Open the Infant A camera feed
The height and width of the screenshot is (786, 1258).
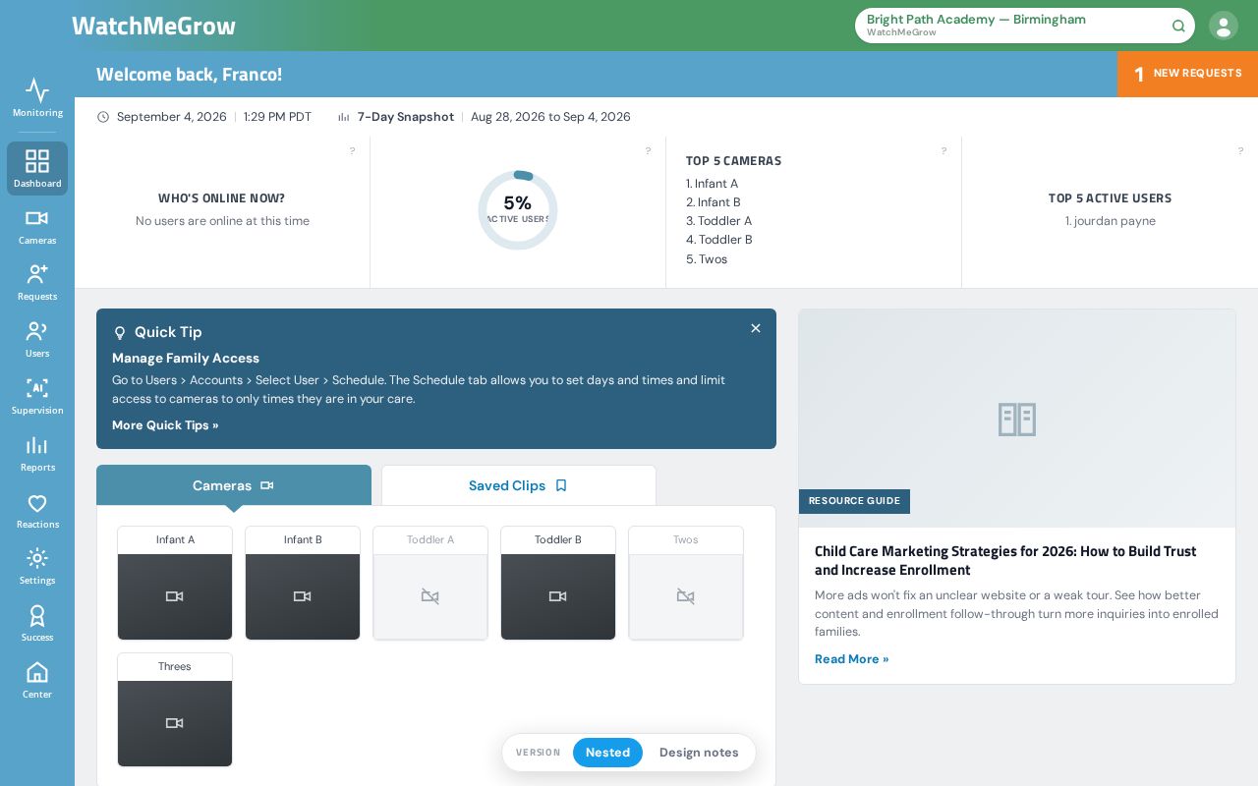coord(175,583)
